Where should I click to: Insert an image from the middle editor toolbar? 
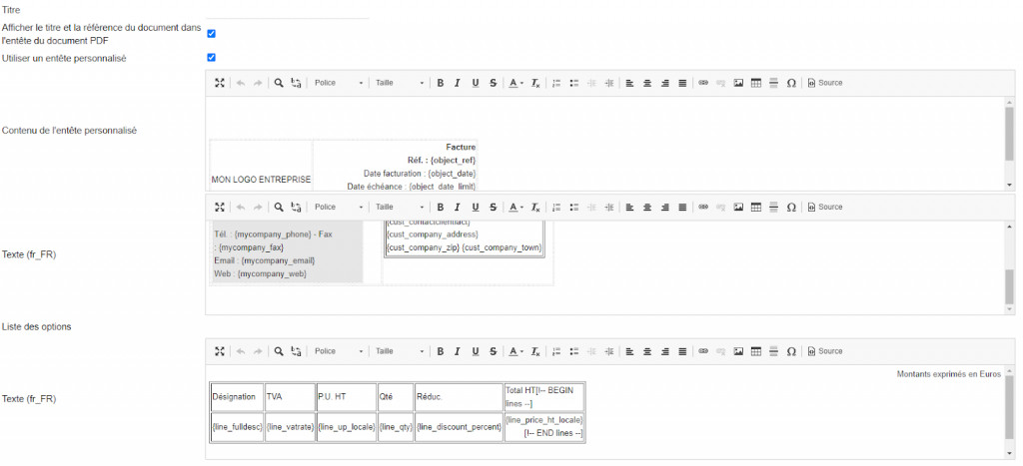738,208
